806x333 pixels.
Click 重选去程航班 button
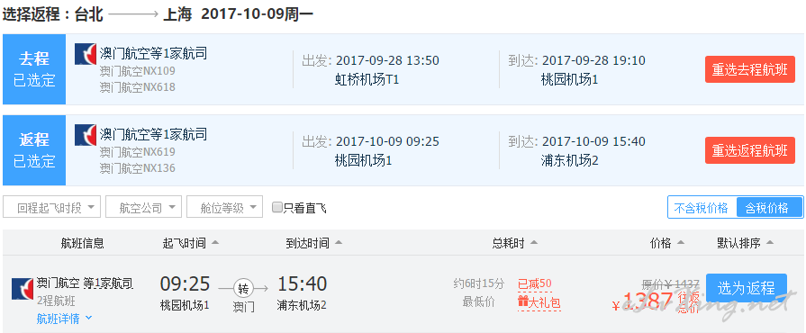(x=749, y=70)
